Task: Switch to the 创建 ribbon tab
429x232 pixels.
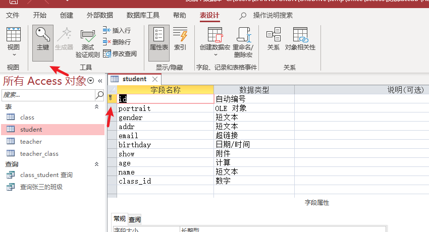Action: 67,15
